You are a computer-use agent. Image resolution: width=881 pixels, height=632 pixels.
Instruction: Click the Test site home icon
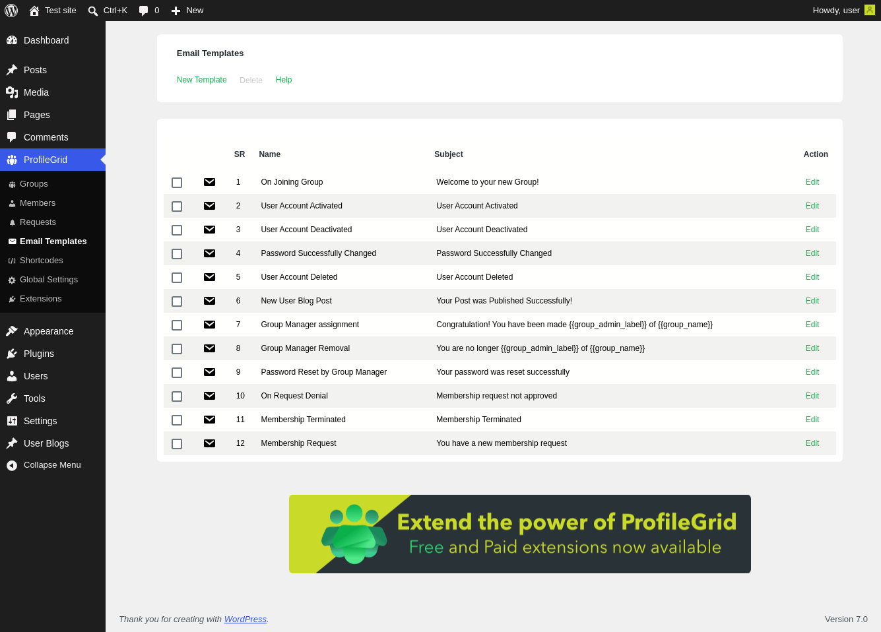point(34,11)
